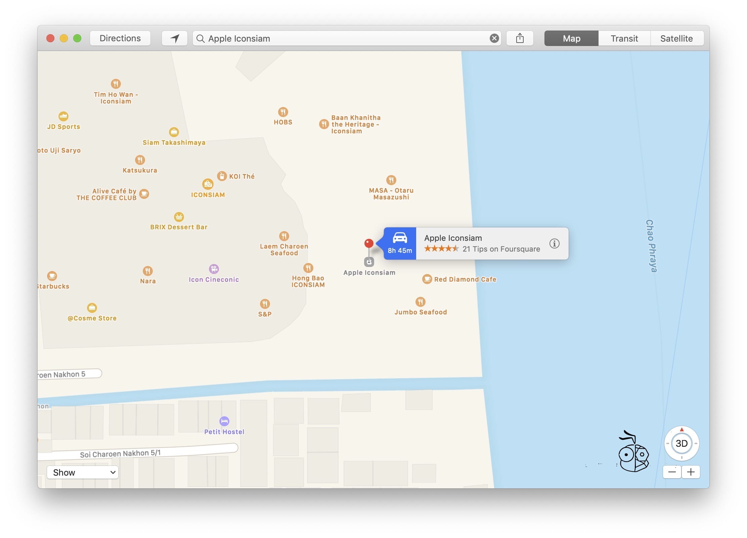This screenshot has height=538, width=747.
Task: Open info for Apple Iconsiam
Action: [x=554, y=244]
